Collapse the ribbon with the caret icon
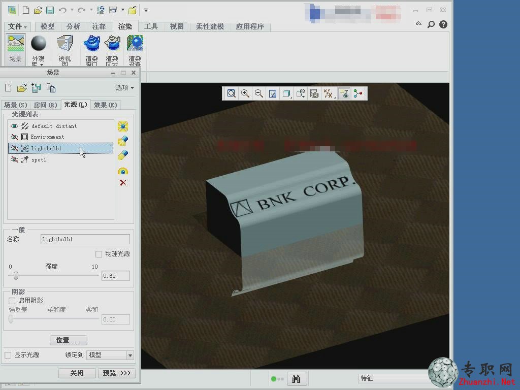The height and width of the screenshot is (390, 520). pos(418,24)
